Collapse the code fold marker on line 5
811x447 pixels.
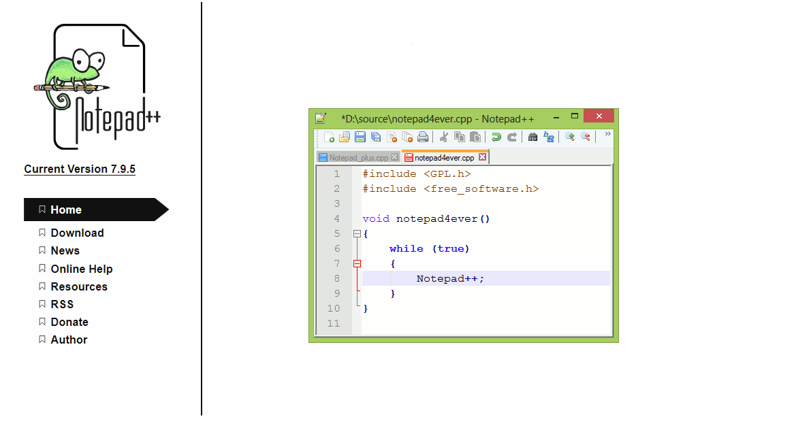coord(357,233)
